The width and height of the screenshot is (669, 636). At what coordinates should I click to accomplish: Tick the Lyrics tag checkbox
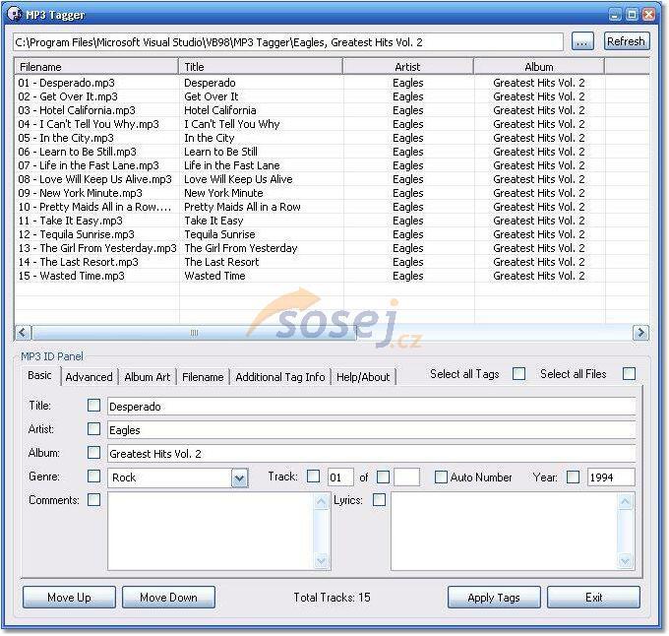click(x=379, y=500)
